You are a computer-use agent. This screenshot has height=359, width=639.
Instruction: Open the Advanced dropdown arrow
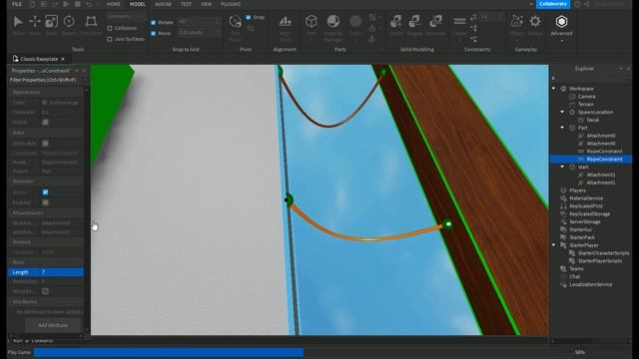click(561, 41)
